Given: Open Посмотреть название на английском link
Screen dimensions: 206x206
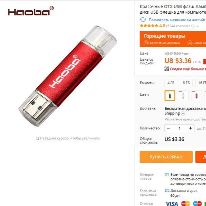Looking at the screenshot, I should [x=177, y=20].
